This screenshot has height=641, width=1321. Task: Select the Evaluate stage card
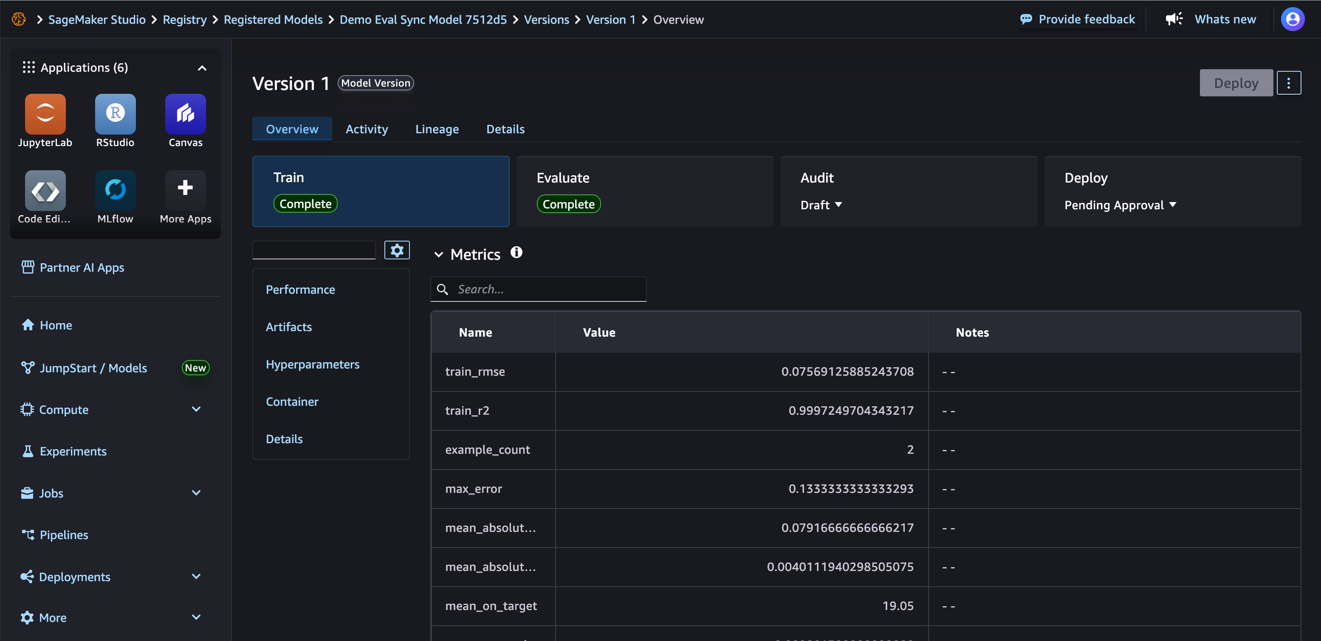click(x=645, y=191)
